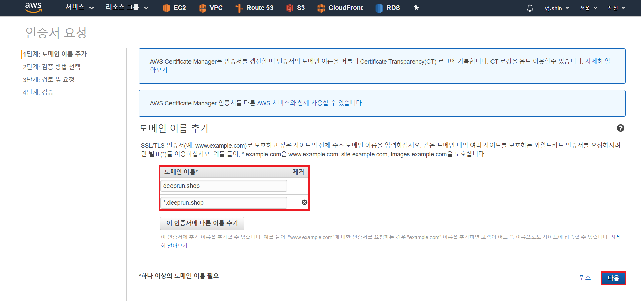The width and height of the screenshot is (641, 305).
Task: Click the 도메인 이름* column header
Action: coord(181,172)
